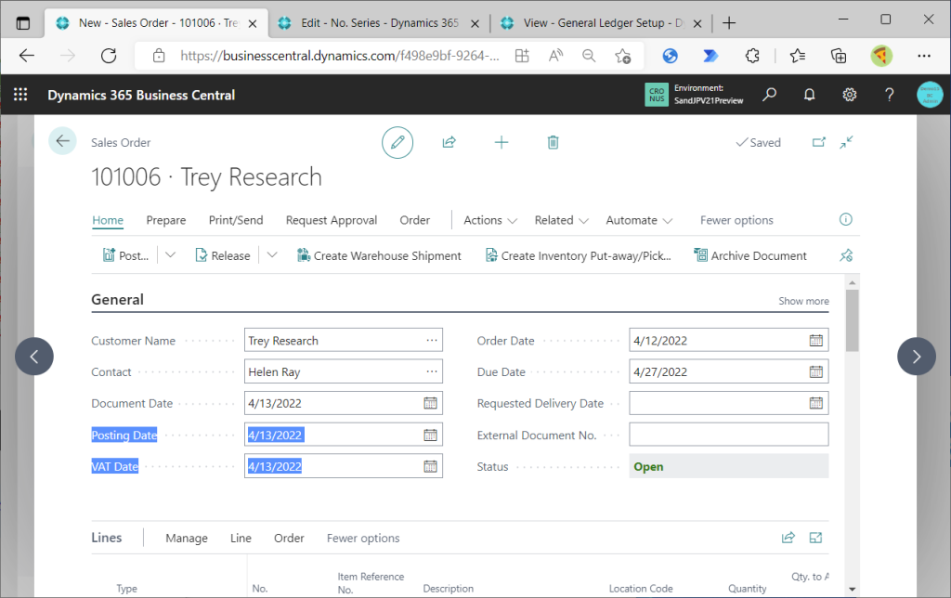Open the Document Date calendar picker
The width and height of the screenshot is (951, 598).
(430, 403)
